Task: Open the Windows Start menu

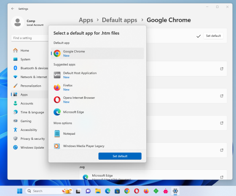Action: (20, 191)
